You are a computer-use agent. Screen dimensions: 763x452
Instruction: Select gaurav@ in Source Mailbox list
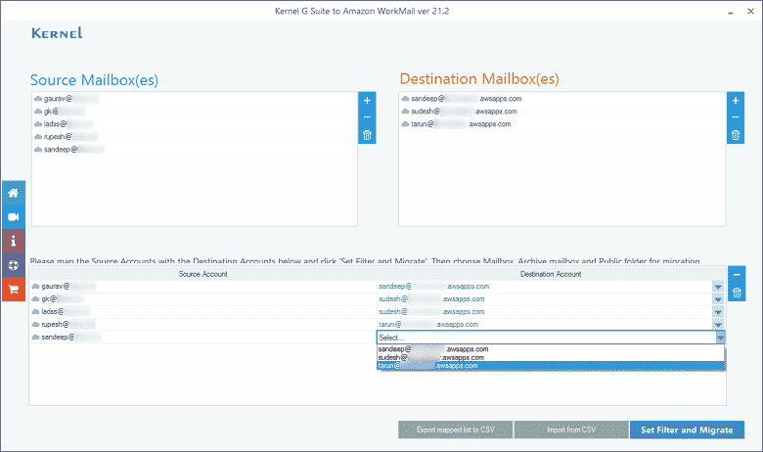tap(195, 99)
